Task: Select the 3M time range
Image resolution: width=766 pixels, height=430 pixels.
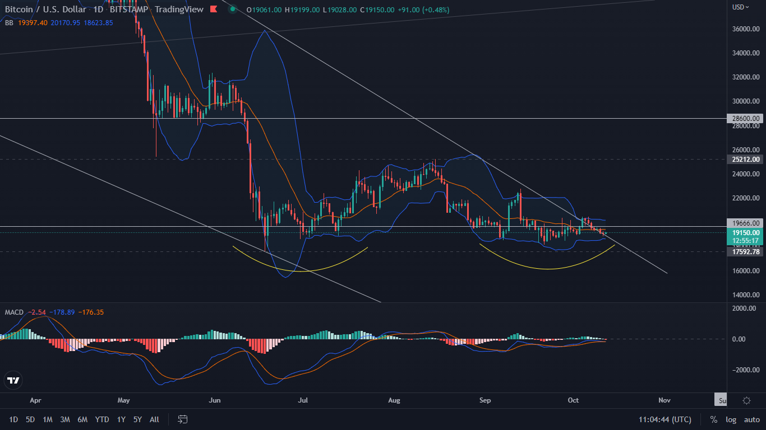Action: 64,419
